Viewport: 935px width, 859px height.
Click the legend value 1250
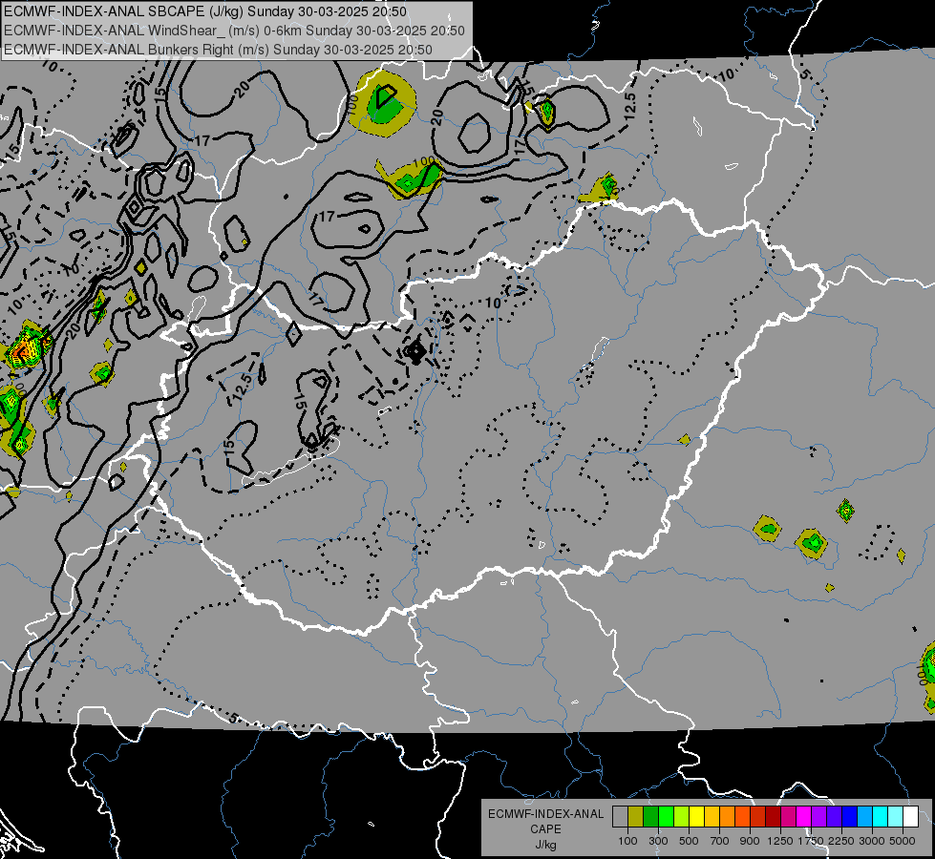coord(780,841)
